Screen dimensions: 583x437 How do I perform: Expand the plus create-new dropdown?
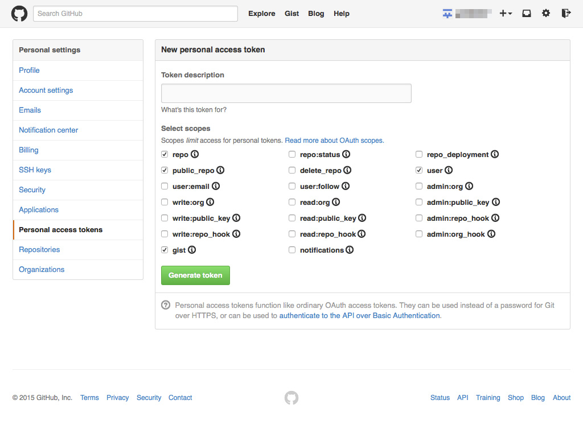506,14
